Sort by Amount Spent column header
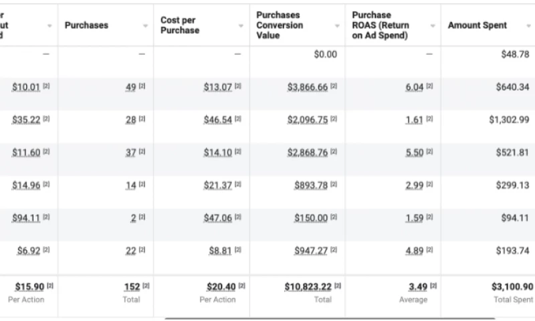The width and height of the screenshot is (535, 321). (477, 25)
